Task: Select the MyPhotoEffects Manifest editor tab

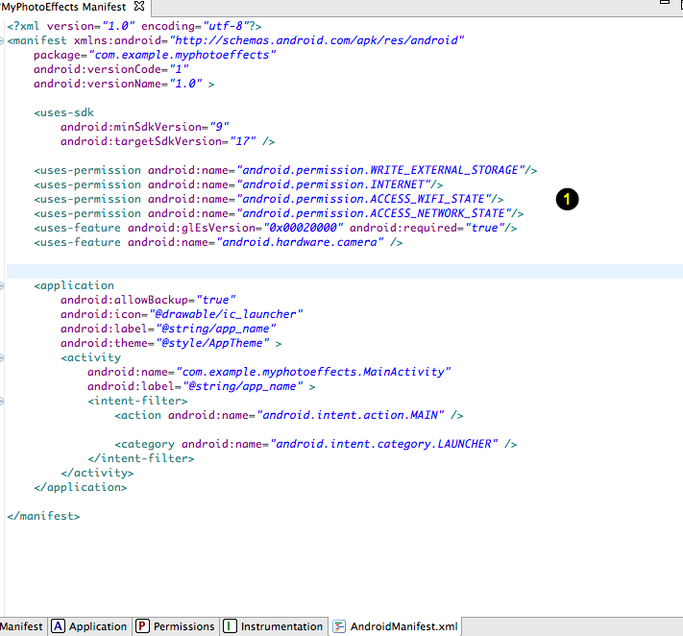Action: [63, 7]
